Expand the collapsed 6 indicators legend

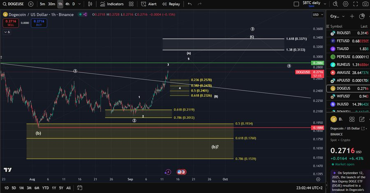[7, 32]
